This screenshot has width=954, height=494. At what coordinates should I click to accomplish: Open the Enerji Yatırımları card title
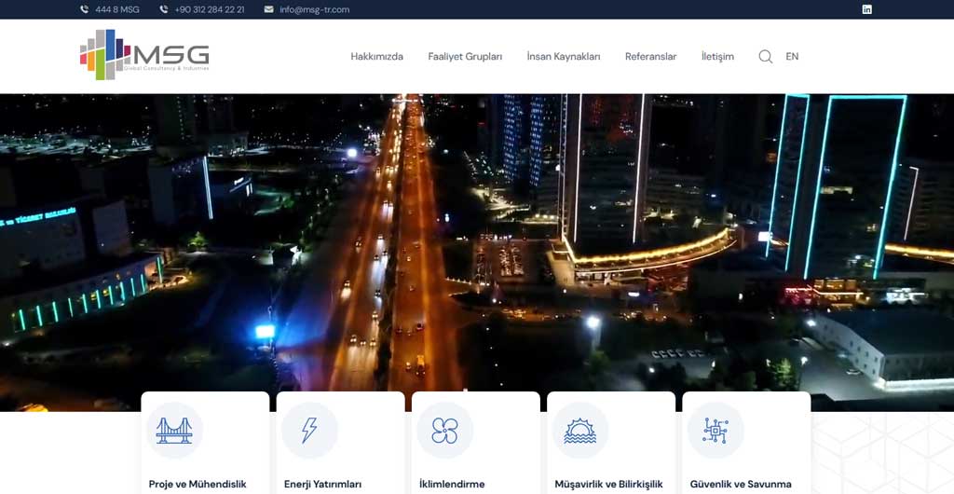(x=323, y=485)
